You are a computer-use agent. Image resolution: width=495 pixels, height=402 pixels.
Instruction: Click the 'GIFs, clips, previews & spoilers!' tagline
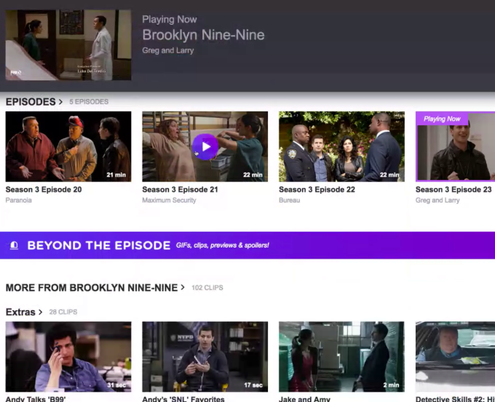tap(223, 245)
